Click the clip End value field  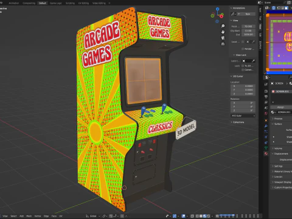click(x=248, y=35)
